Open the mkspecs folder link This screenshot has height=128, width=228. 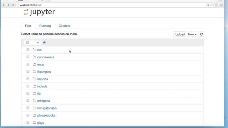coord(43,101)
